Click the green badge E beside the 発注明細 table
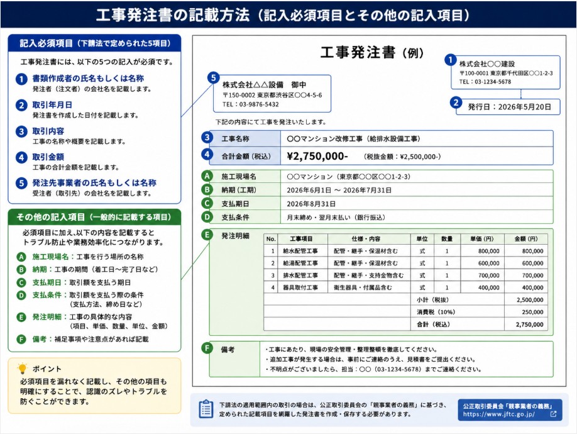This screenshot has width=577, height=434. (x=207, y=235)
